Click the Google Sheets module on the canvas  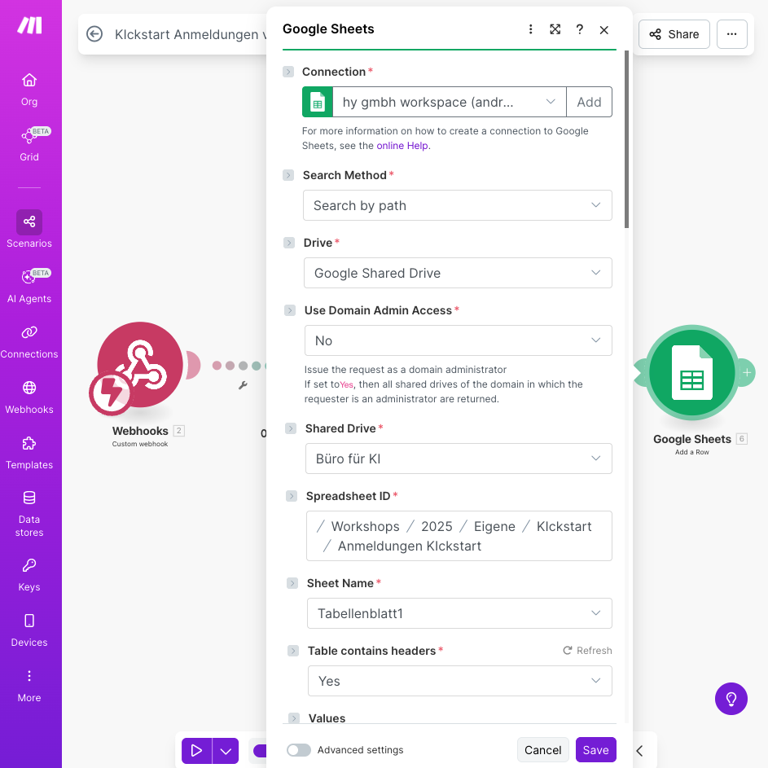point(692,372)
